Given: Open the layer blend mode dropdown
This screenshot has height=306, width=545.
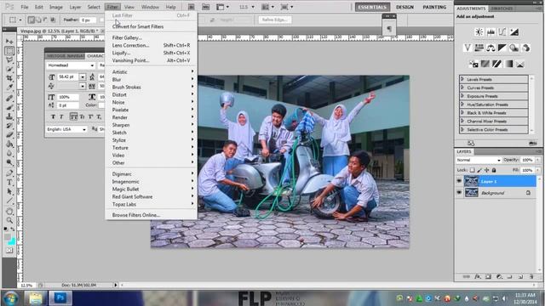Looking at the screenshot, I should coord(479,160).
